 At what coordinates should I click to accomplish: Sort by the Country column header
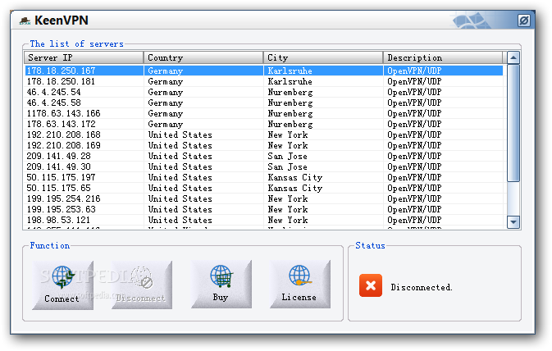tap(203, 57)
